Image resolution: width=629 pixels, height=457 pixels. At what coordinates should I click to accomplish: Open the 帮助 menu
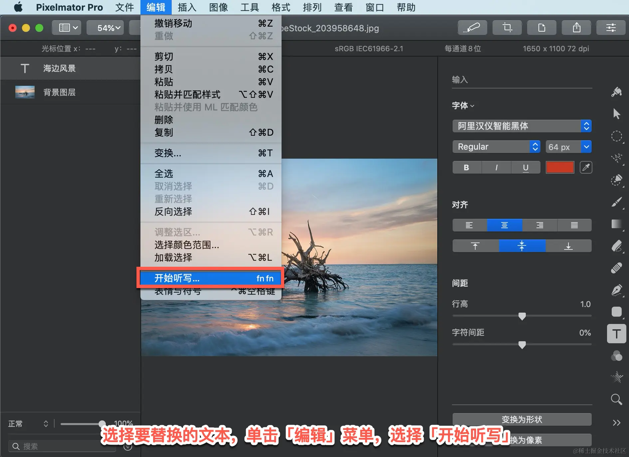406,7
